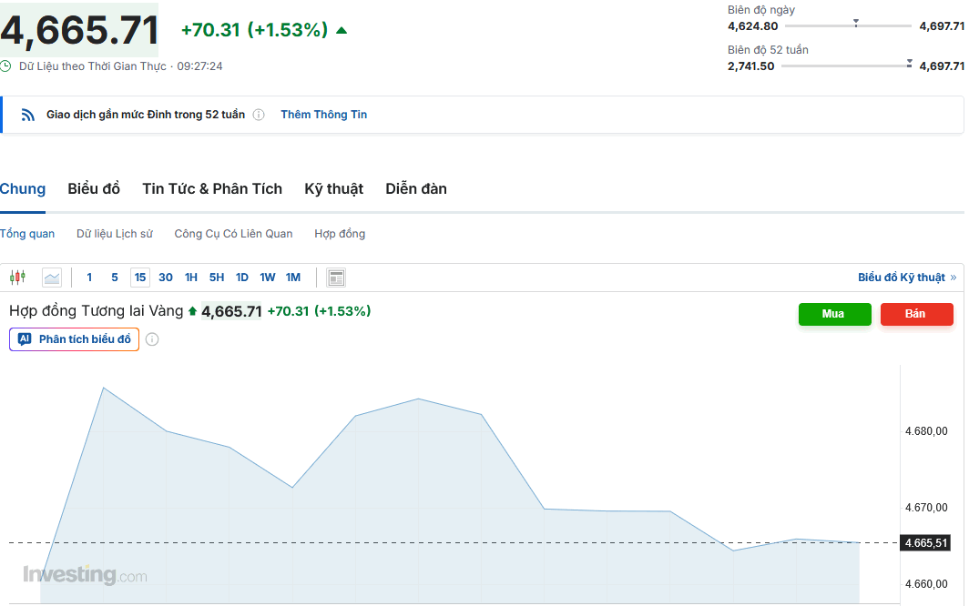Open the Biểu đồ tab
The width and height of the screenshot is (969, 606).
point(94,189)
